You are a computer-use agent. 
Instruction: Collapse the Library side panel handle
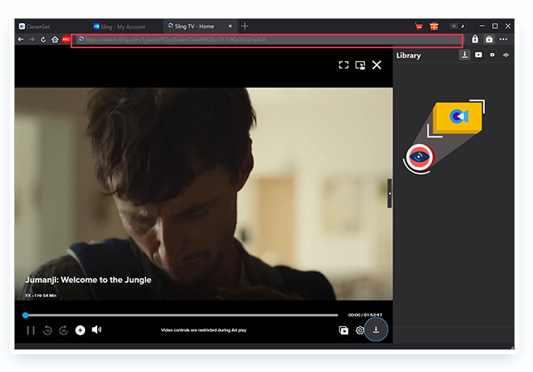pyautogui.click(x=389, y=194)
